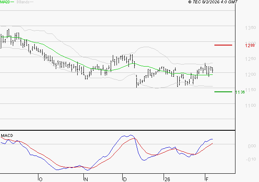Click the O month axis label
The image size is (259, 182).
pyautogui.click(x=40, y=179)
